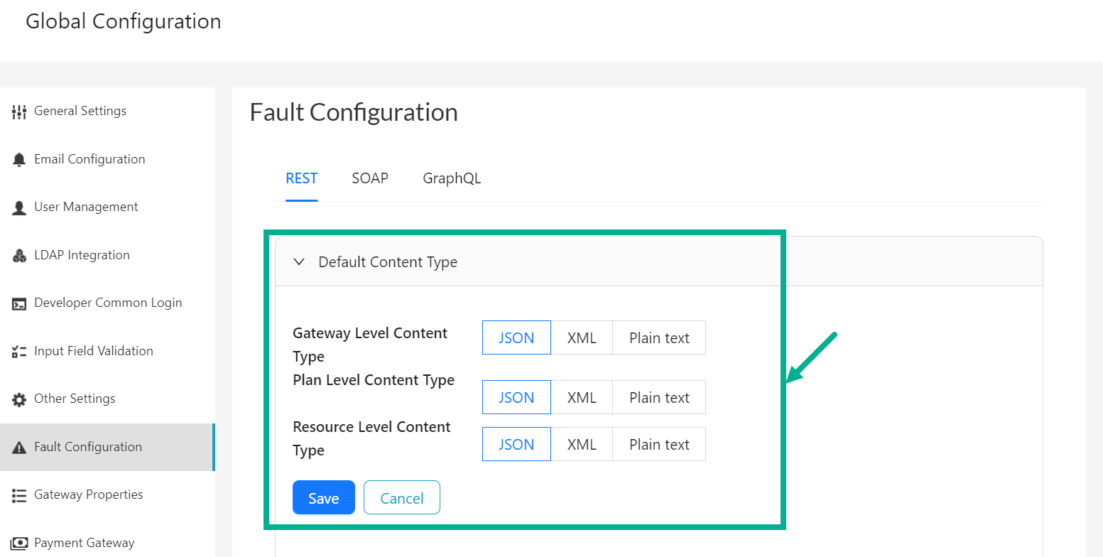Click the Developer Common Login terminal icon
The width and height of the screenshot is (1103, 557).
pos(19,302)
